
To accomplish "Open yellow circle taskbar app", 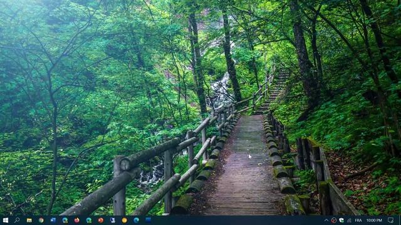I will [124, 220].
